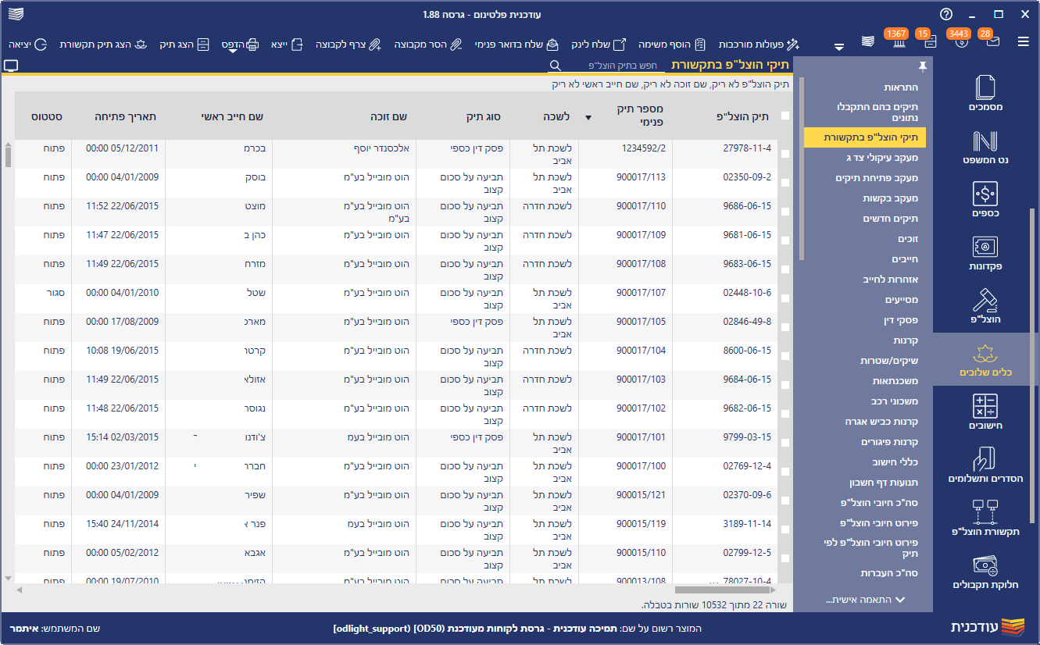Click sort arrow on לשכה column
This screenshot has height=645, width=1040.
click(x=588, y=117)
